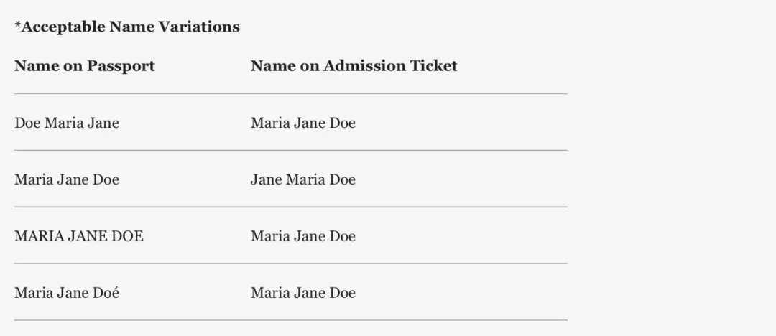Click the "Acceptable Name Variations" heading

point(129,27)
